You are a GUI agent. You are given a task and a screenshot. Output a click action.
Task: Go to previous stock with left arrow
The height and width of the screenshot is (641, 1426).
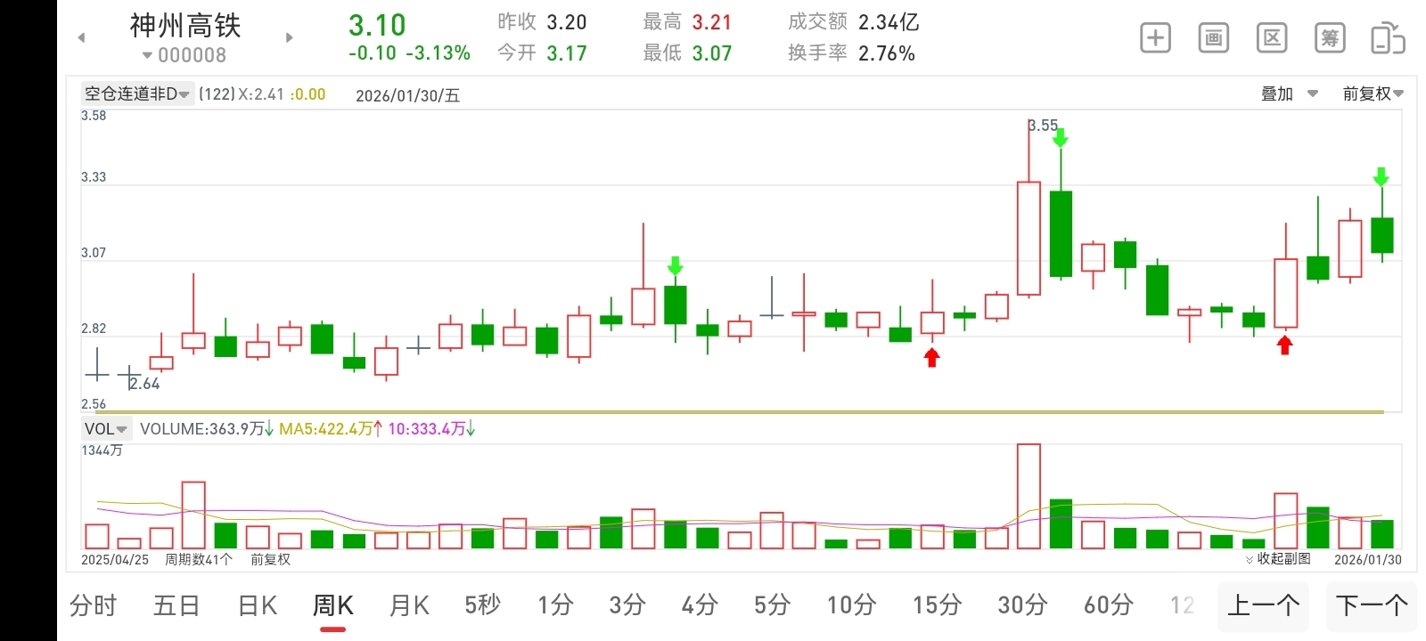81,37
